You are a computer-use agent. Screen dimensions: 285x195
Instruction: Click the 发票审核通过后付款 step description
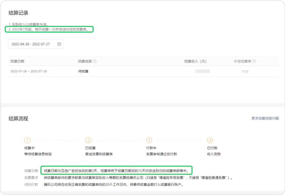coord(161,154)
